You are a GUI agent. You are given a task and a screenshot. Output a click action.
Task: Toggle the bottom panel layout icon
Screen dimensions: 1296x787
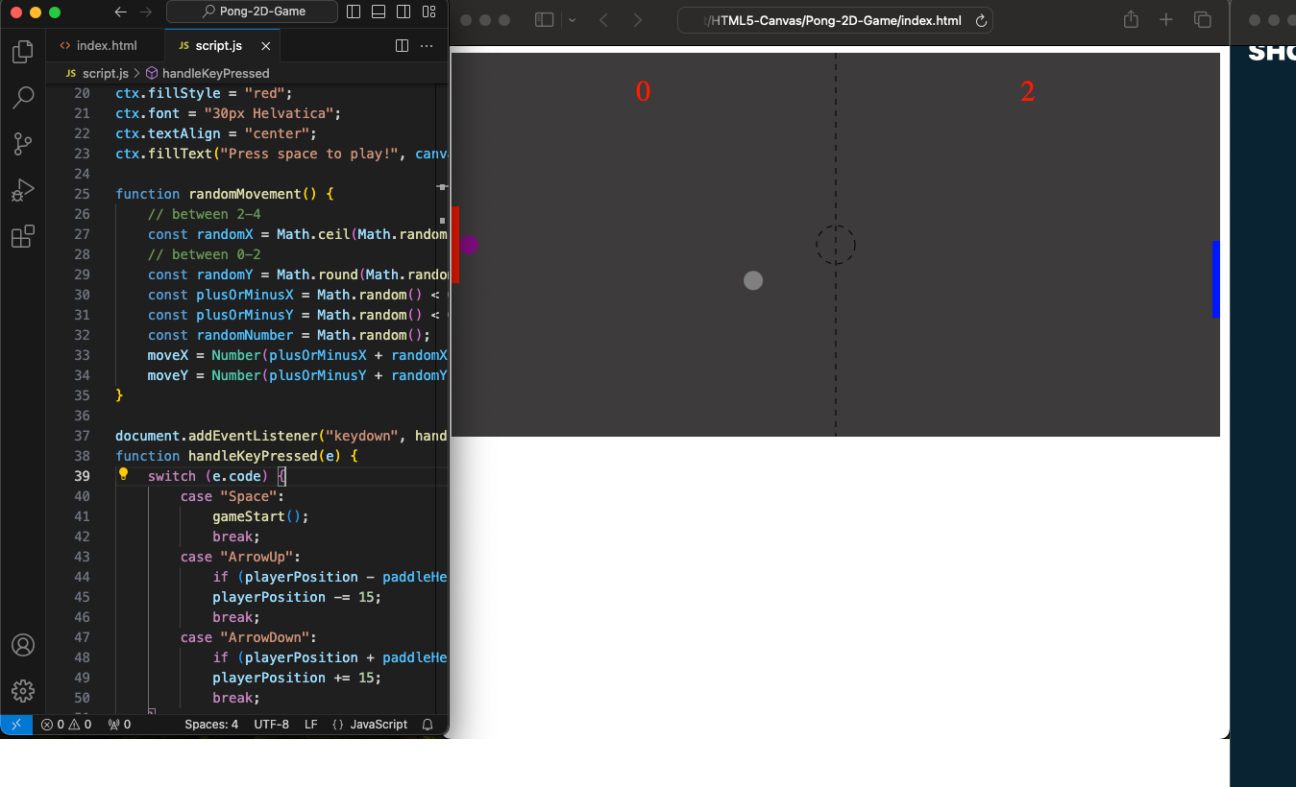379,12
